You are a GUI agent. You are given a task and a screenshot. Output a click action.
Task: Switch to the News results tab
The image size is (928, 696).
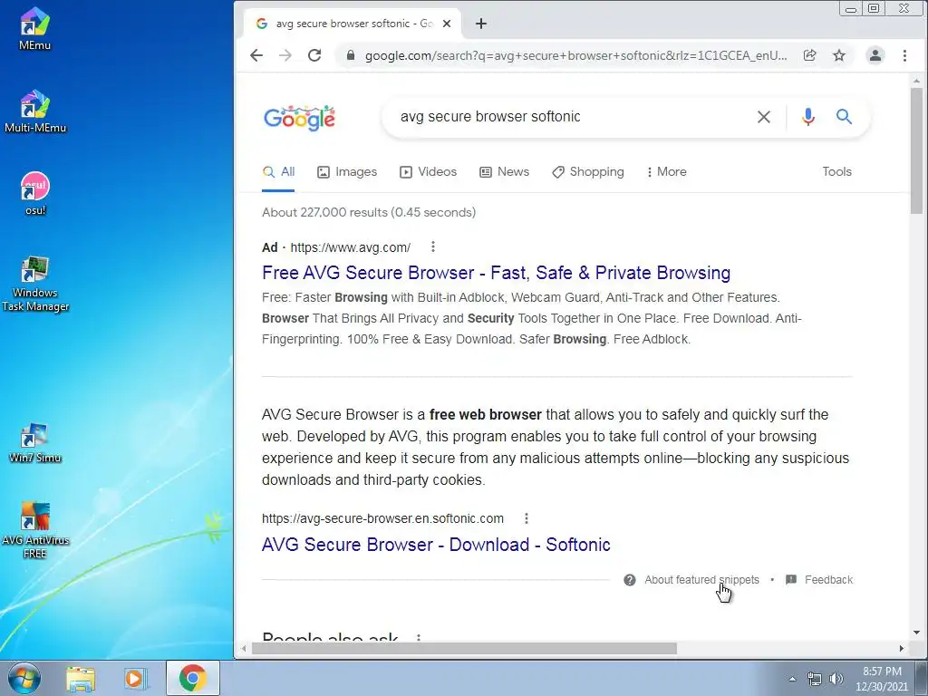[x=504, y=171]
